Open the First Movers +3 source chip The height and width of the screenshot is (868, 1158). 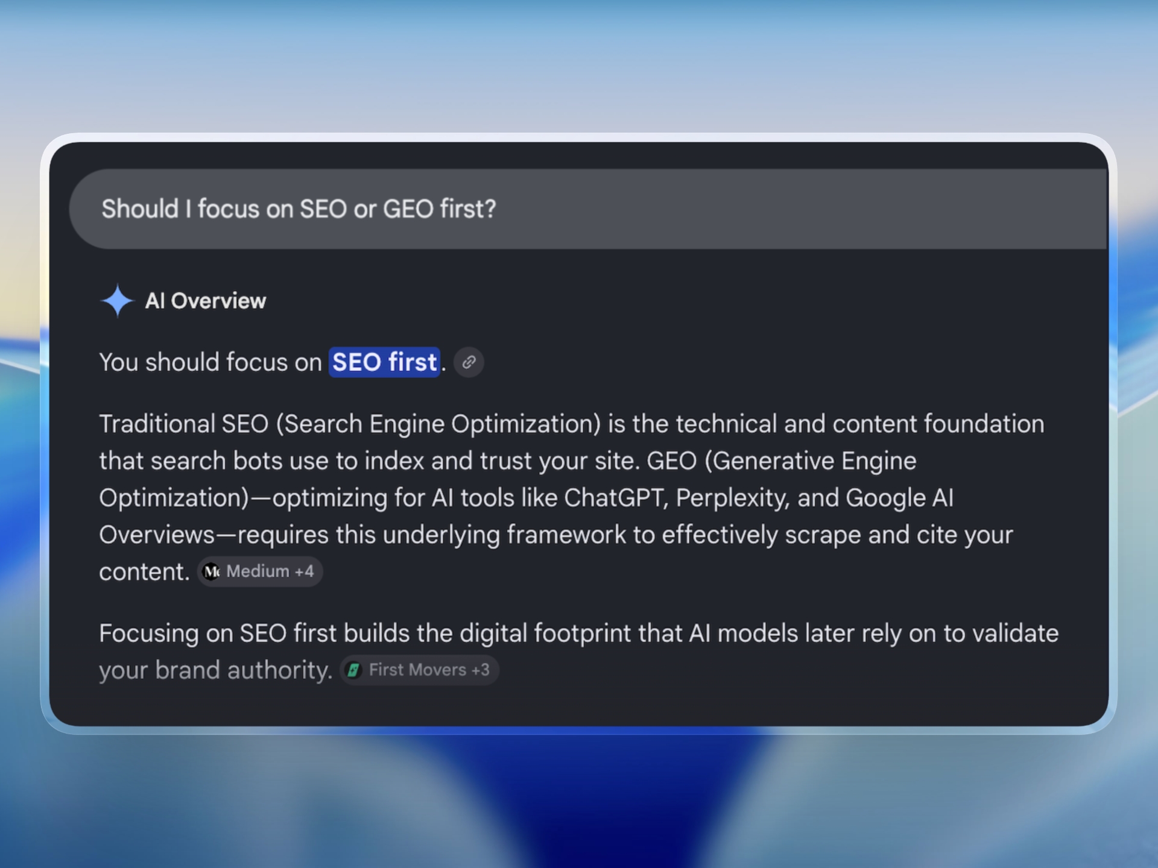[x=419, y=670]
